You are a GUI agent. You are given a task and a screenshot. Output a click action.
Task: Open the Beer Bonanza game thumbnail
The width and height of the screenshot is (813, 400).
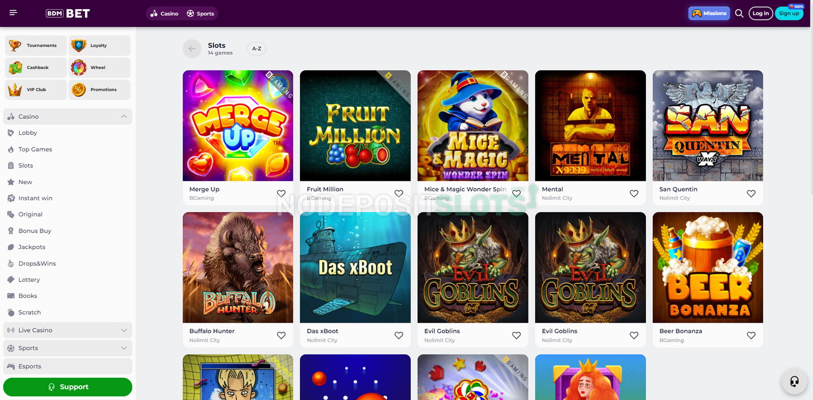coord(708,267)
